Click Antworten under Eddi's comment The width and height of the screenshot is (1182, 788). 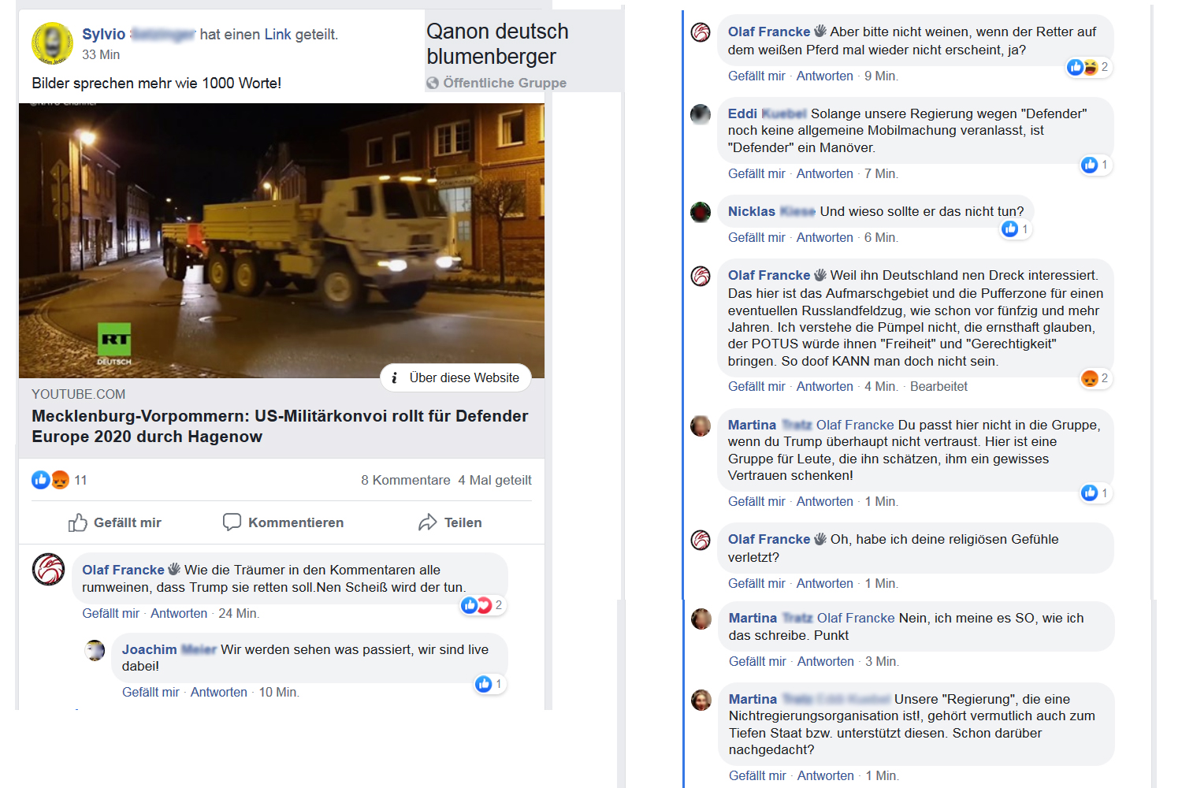point(824,173)
